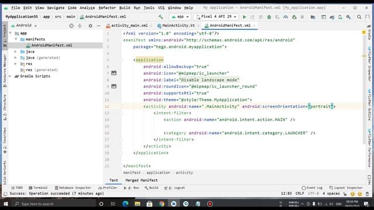Click the happy smiley feedback icon in the status bar

[x=352, y=194]
